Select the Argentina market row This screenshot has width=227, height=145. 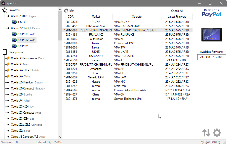(127, 69)
